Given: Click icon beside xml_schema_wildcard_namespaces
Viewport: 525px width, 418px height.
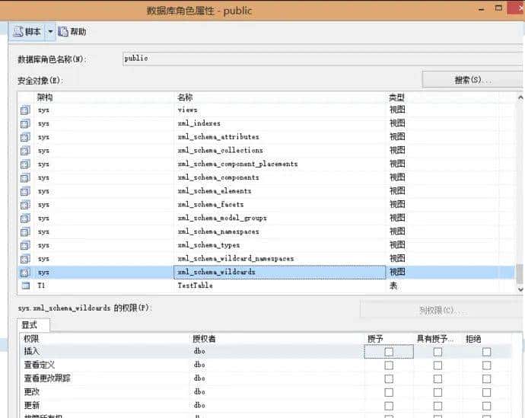Looking at the screenshot, I should [25, 259].
